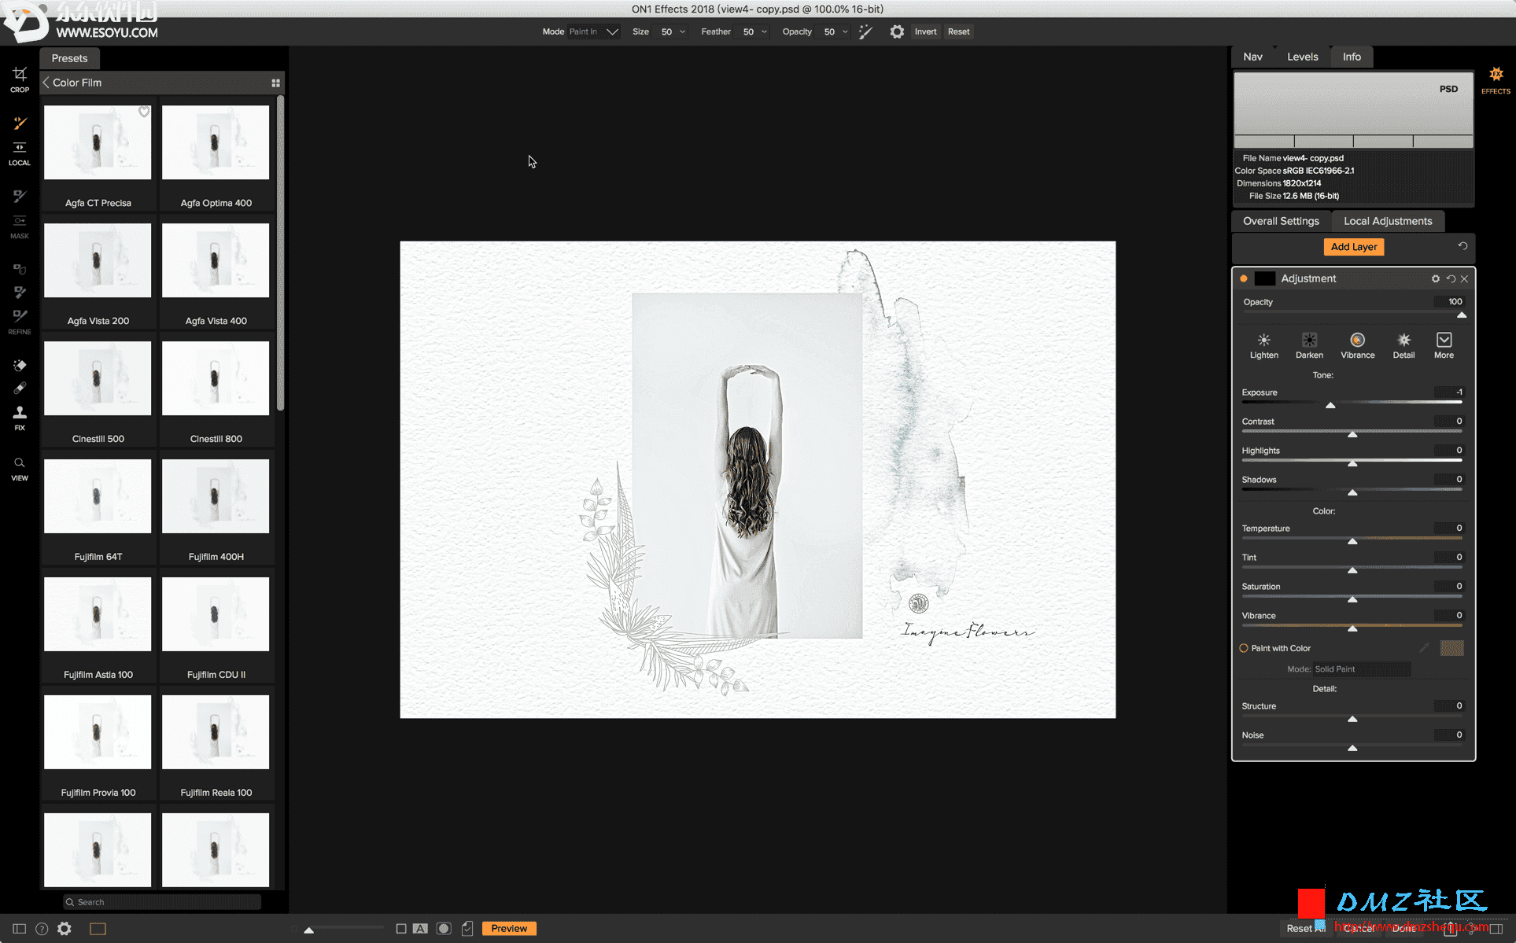Select the masking brush above MASK

(20, 196)
